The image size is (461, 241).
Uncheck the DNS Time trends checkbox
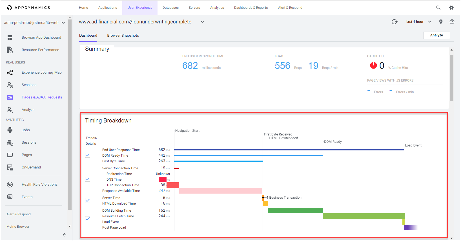pyautogui.click(x=88, y=179)
